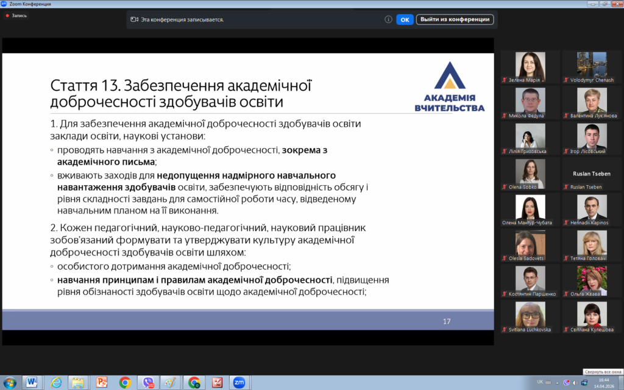Select Зелена Марія's video thumbnail
The width and height of the screenshot is (624, 390).
click(530, 67)
